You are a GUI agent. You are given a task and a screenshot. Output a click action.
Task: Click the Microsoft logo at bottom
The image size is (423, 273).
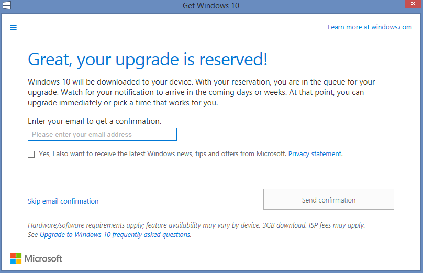[36, 258]
